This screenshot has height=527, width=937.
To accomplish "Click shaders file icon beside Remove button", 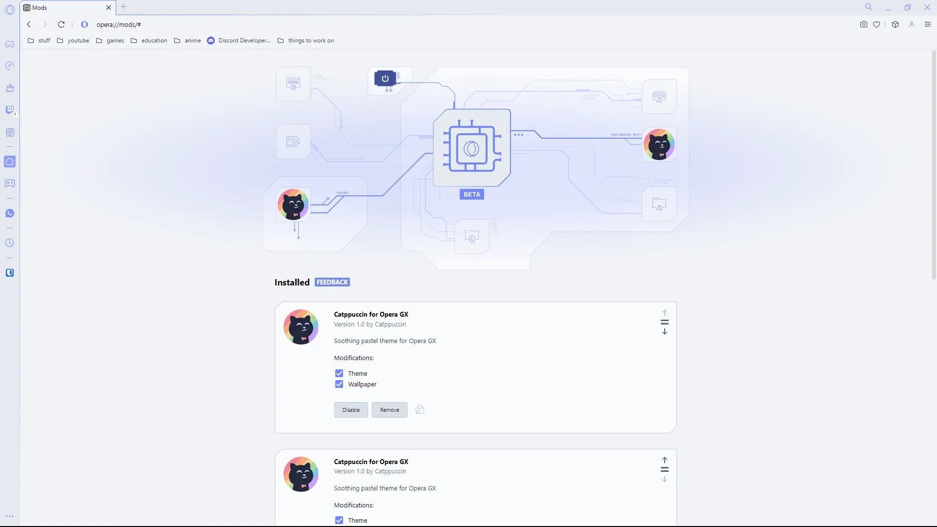I will [420, 410].
